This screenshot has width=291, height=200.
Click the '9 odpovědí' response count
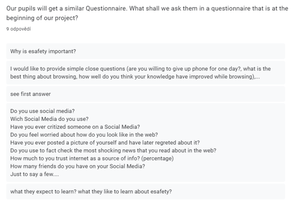pyautogui.click(x=19, y=29)
